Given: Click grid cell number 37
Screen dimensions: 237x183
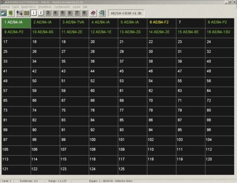Looking at the screenshot, I should (133, 62).
